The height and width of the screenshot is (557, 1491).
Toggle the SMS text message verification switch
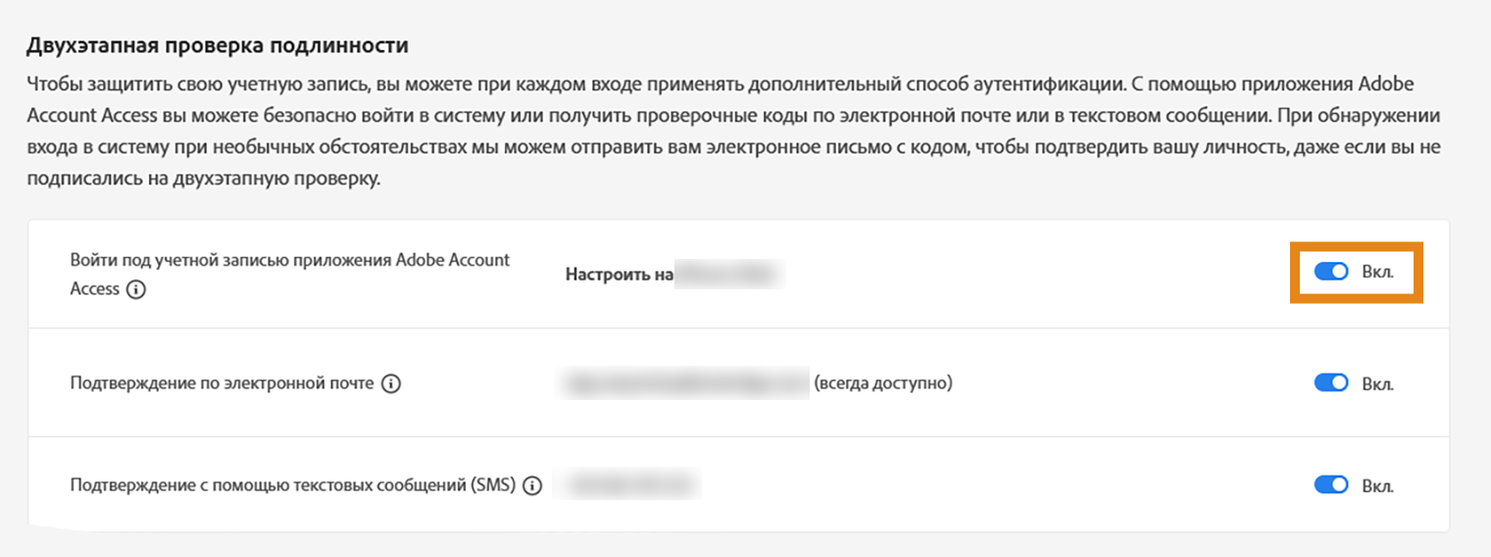coord(1331,485)
